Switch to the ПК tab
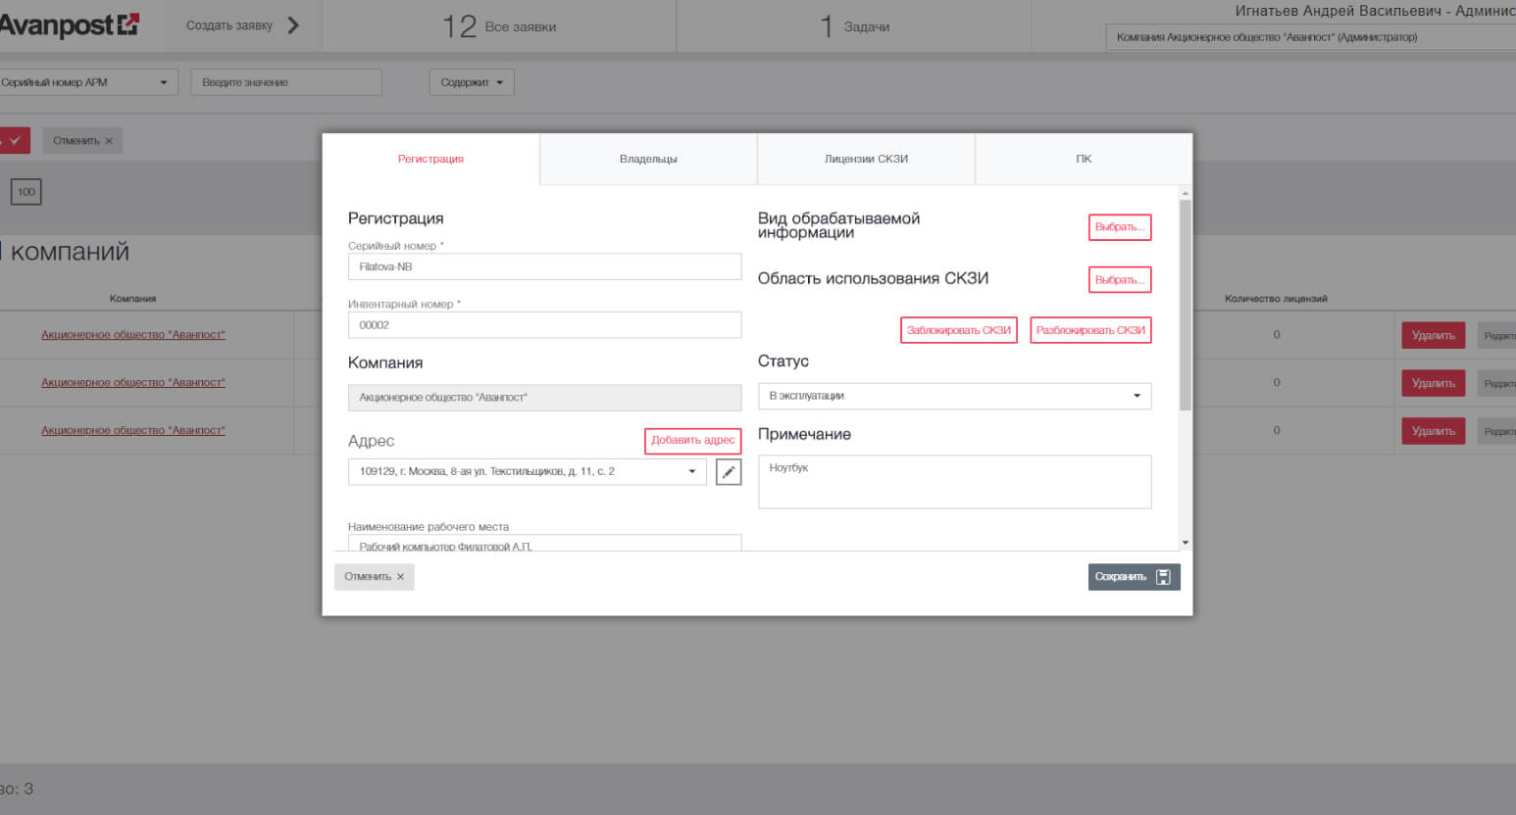 point(1084,159)
